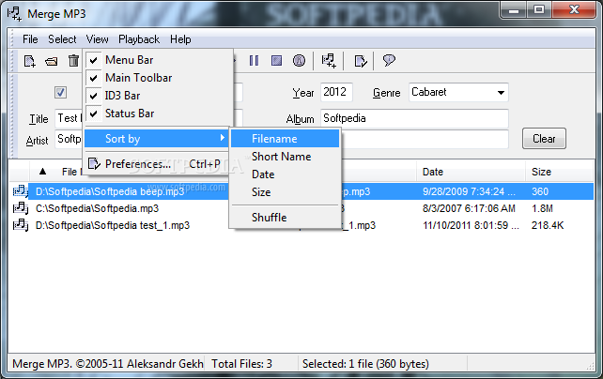The height and width of the screenshot is (379, 603).
Task: Click the size value 218.4K
Action: pos(548,225)
